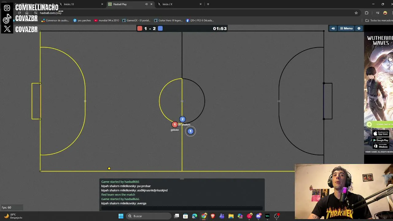393x221 pixels.
Task: Switch to the Haxball Play tab
Action: (127, 4)
